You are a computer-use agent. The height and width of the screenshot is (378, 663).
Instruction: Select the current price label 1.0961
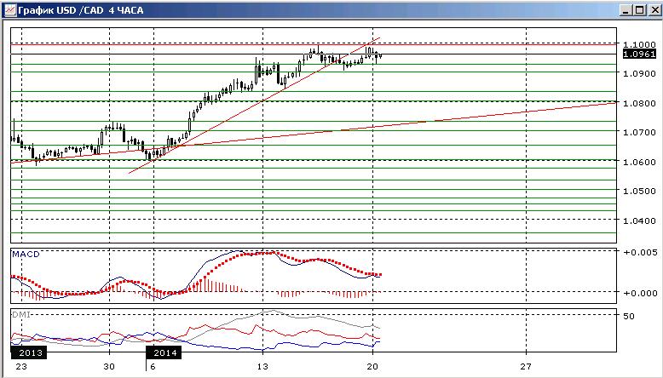(639, 54)
